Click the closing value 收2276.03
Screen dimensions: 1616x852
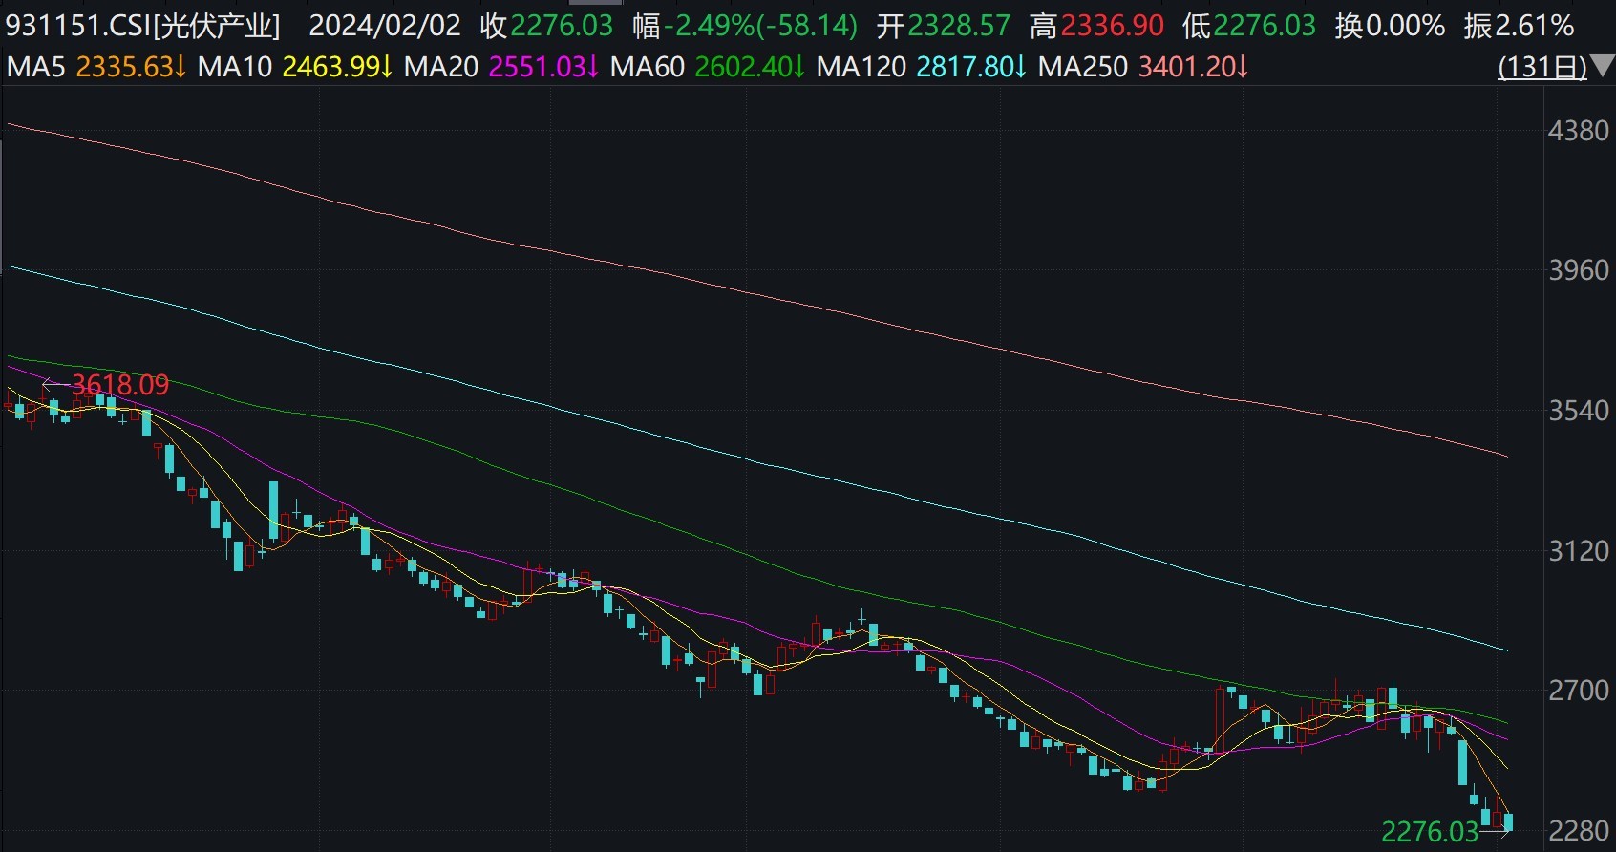(x=546, y=26)
